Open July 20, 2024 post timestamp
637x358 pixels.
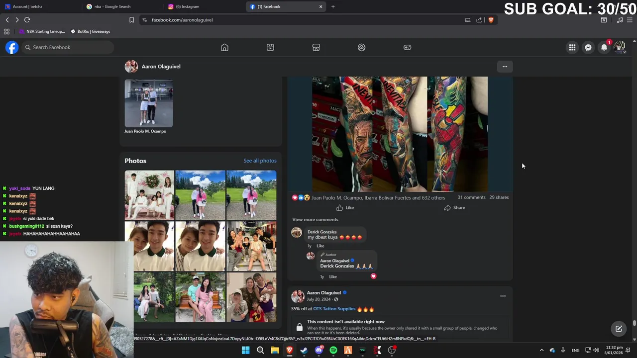click(318, 299)
